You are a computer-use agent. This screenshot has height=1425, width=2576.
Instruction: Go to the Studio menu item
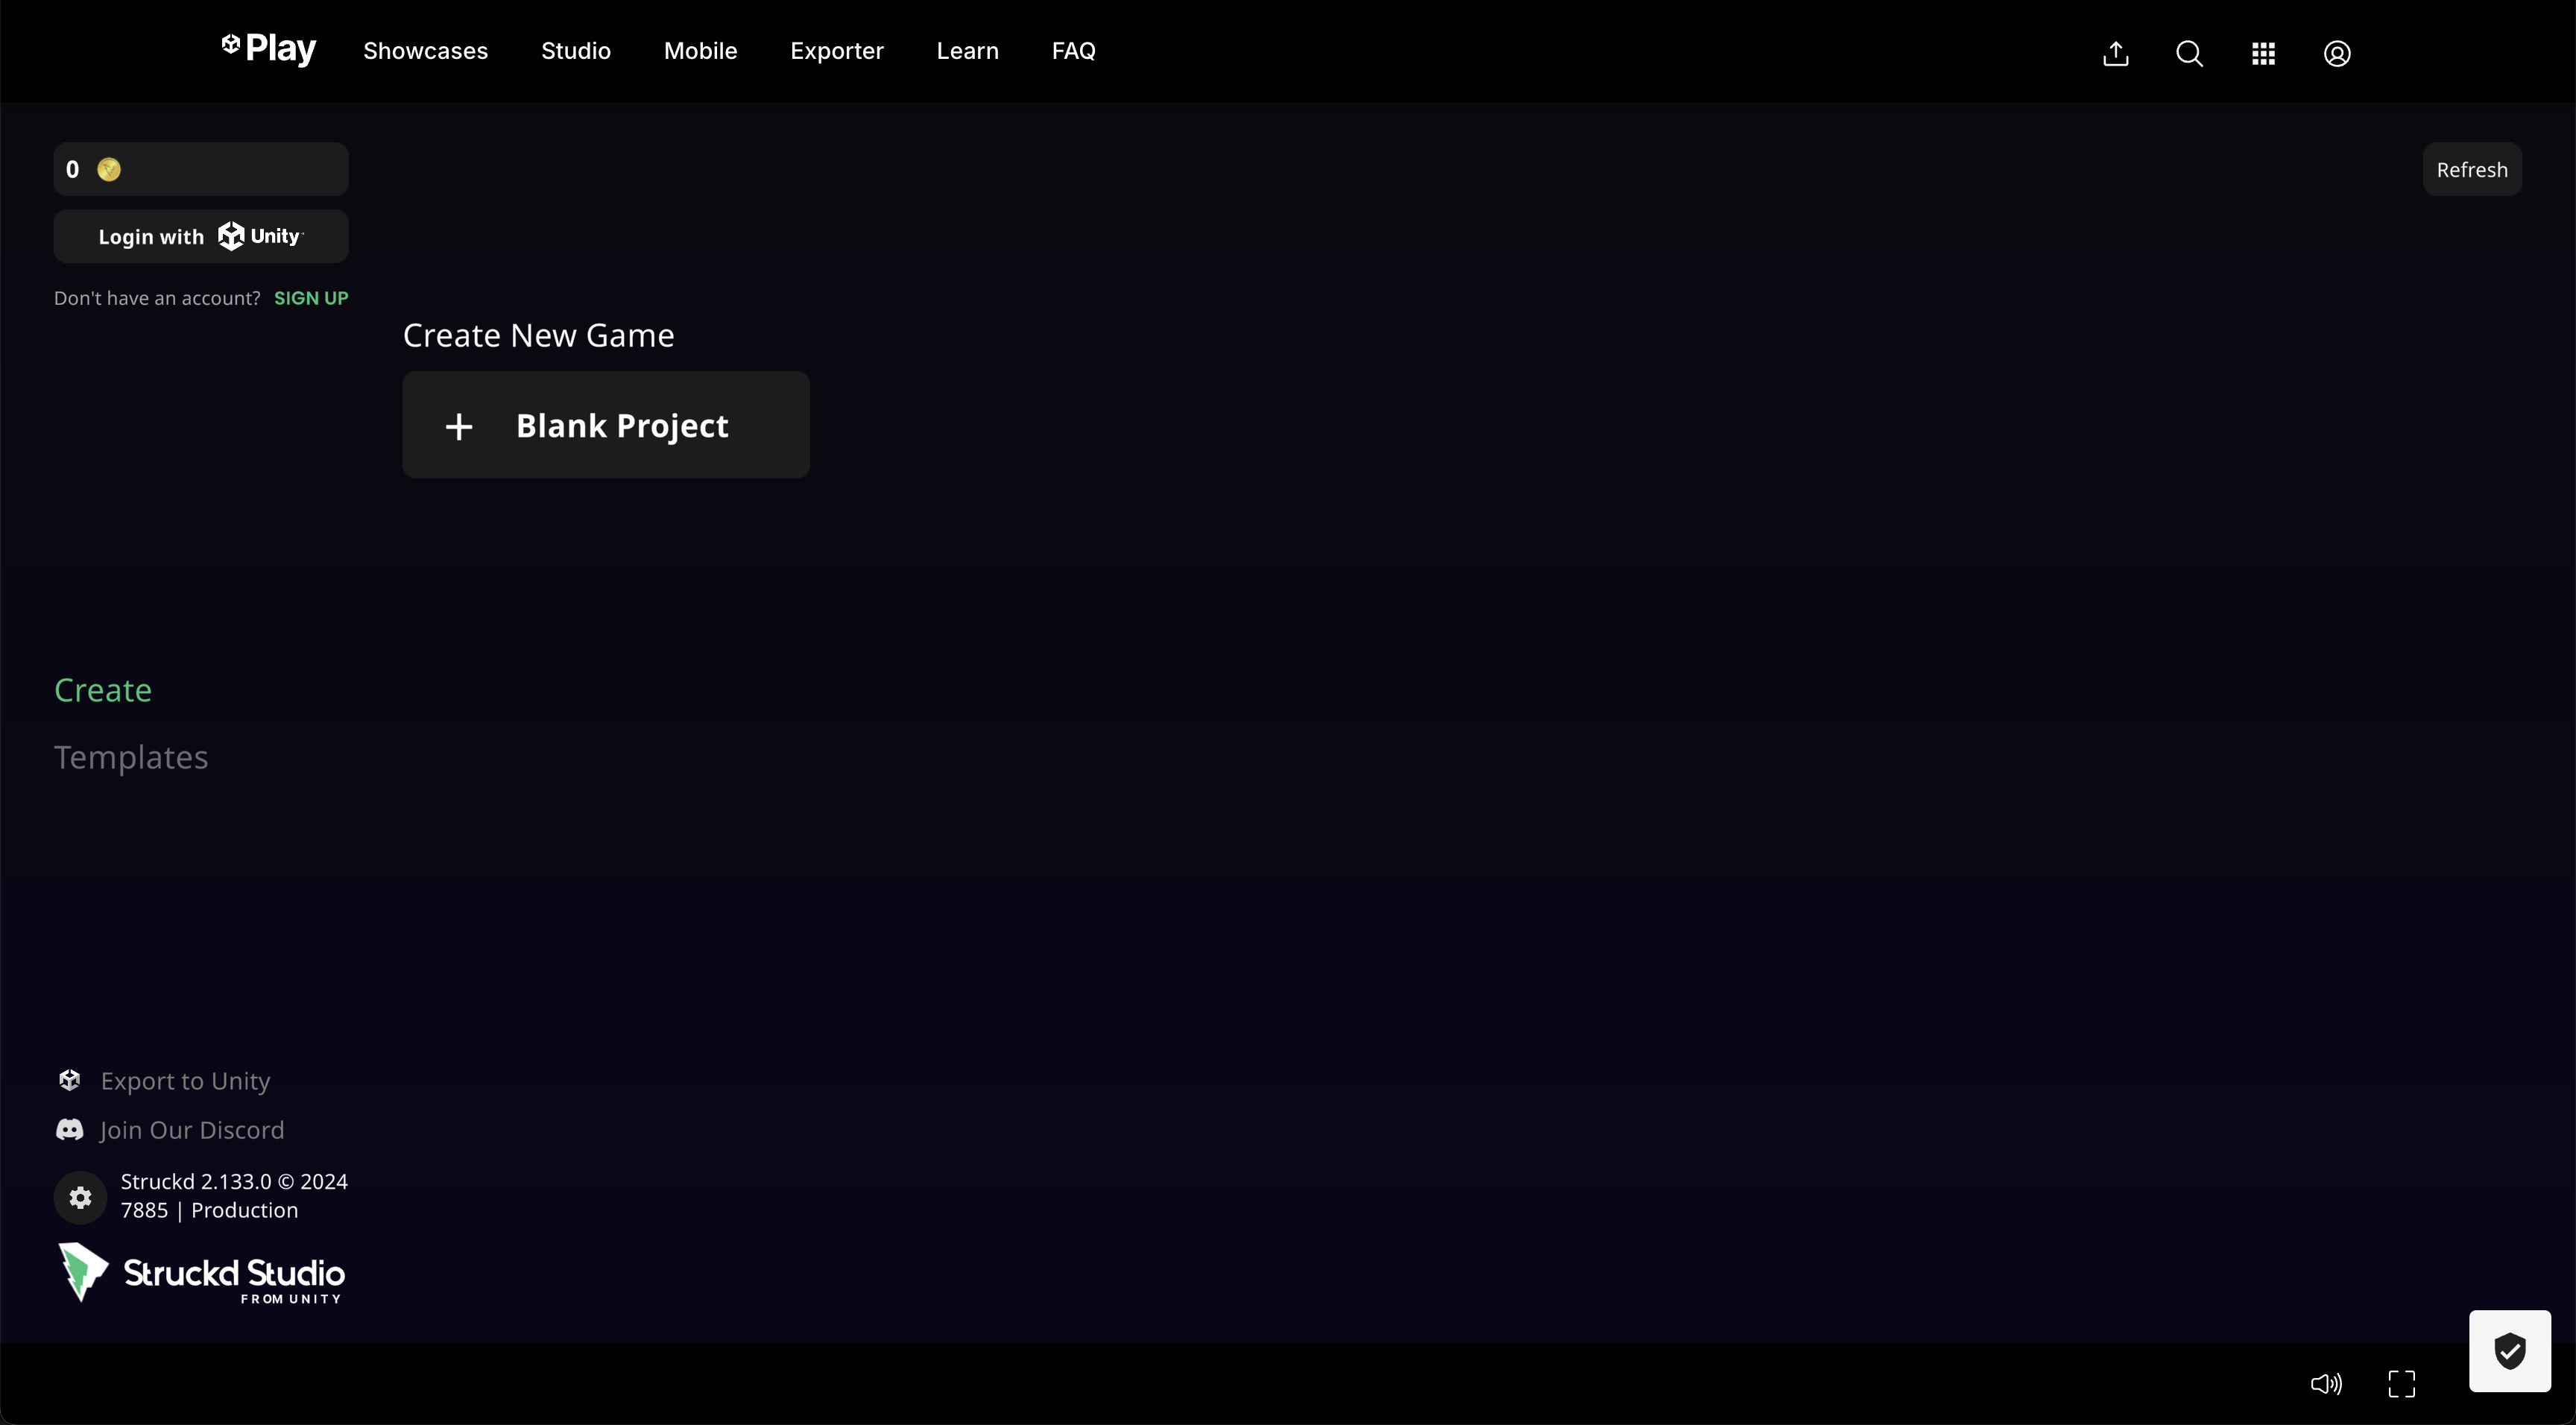coord(575,51)
